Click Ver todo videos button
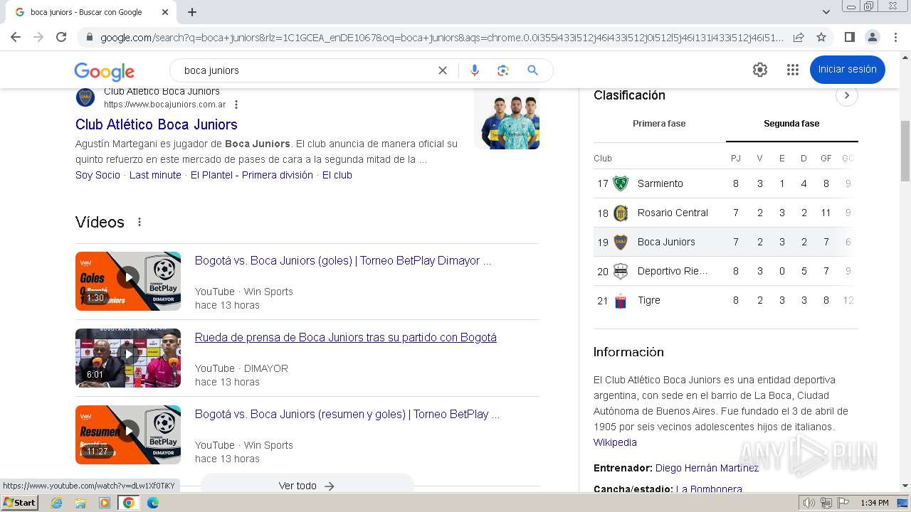Viewport: 911px width, 512px height. [x=307, y=485]
